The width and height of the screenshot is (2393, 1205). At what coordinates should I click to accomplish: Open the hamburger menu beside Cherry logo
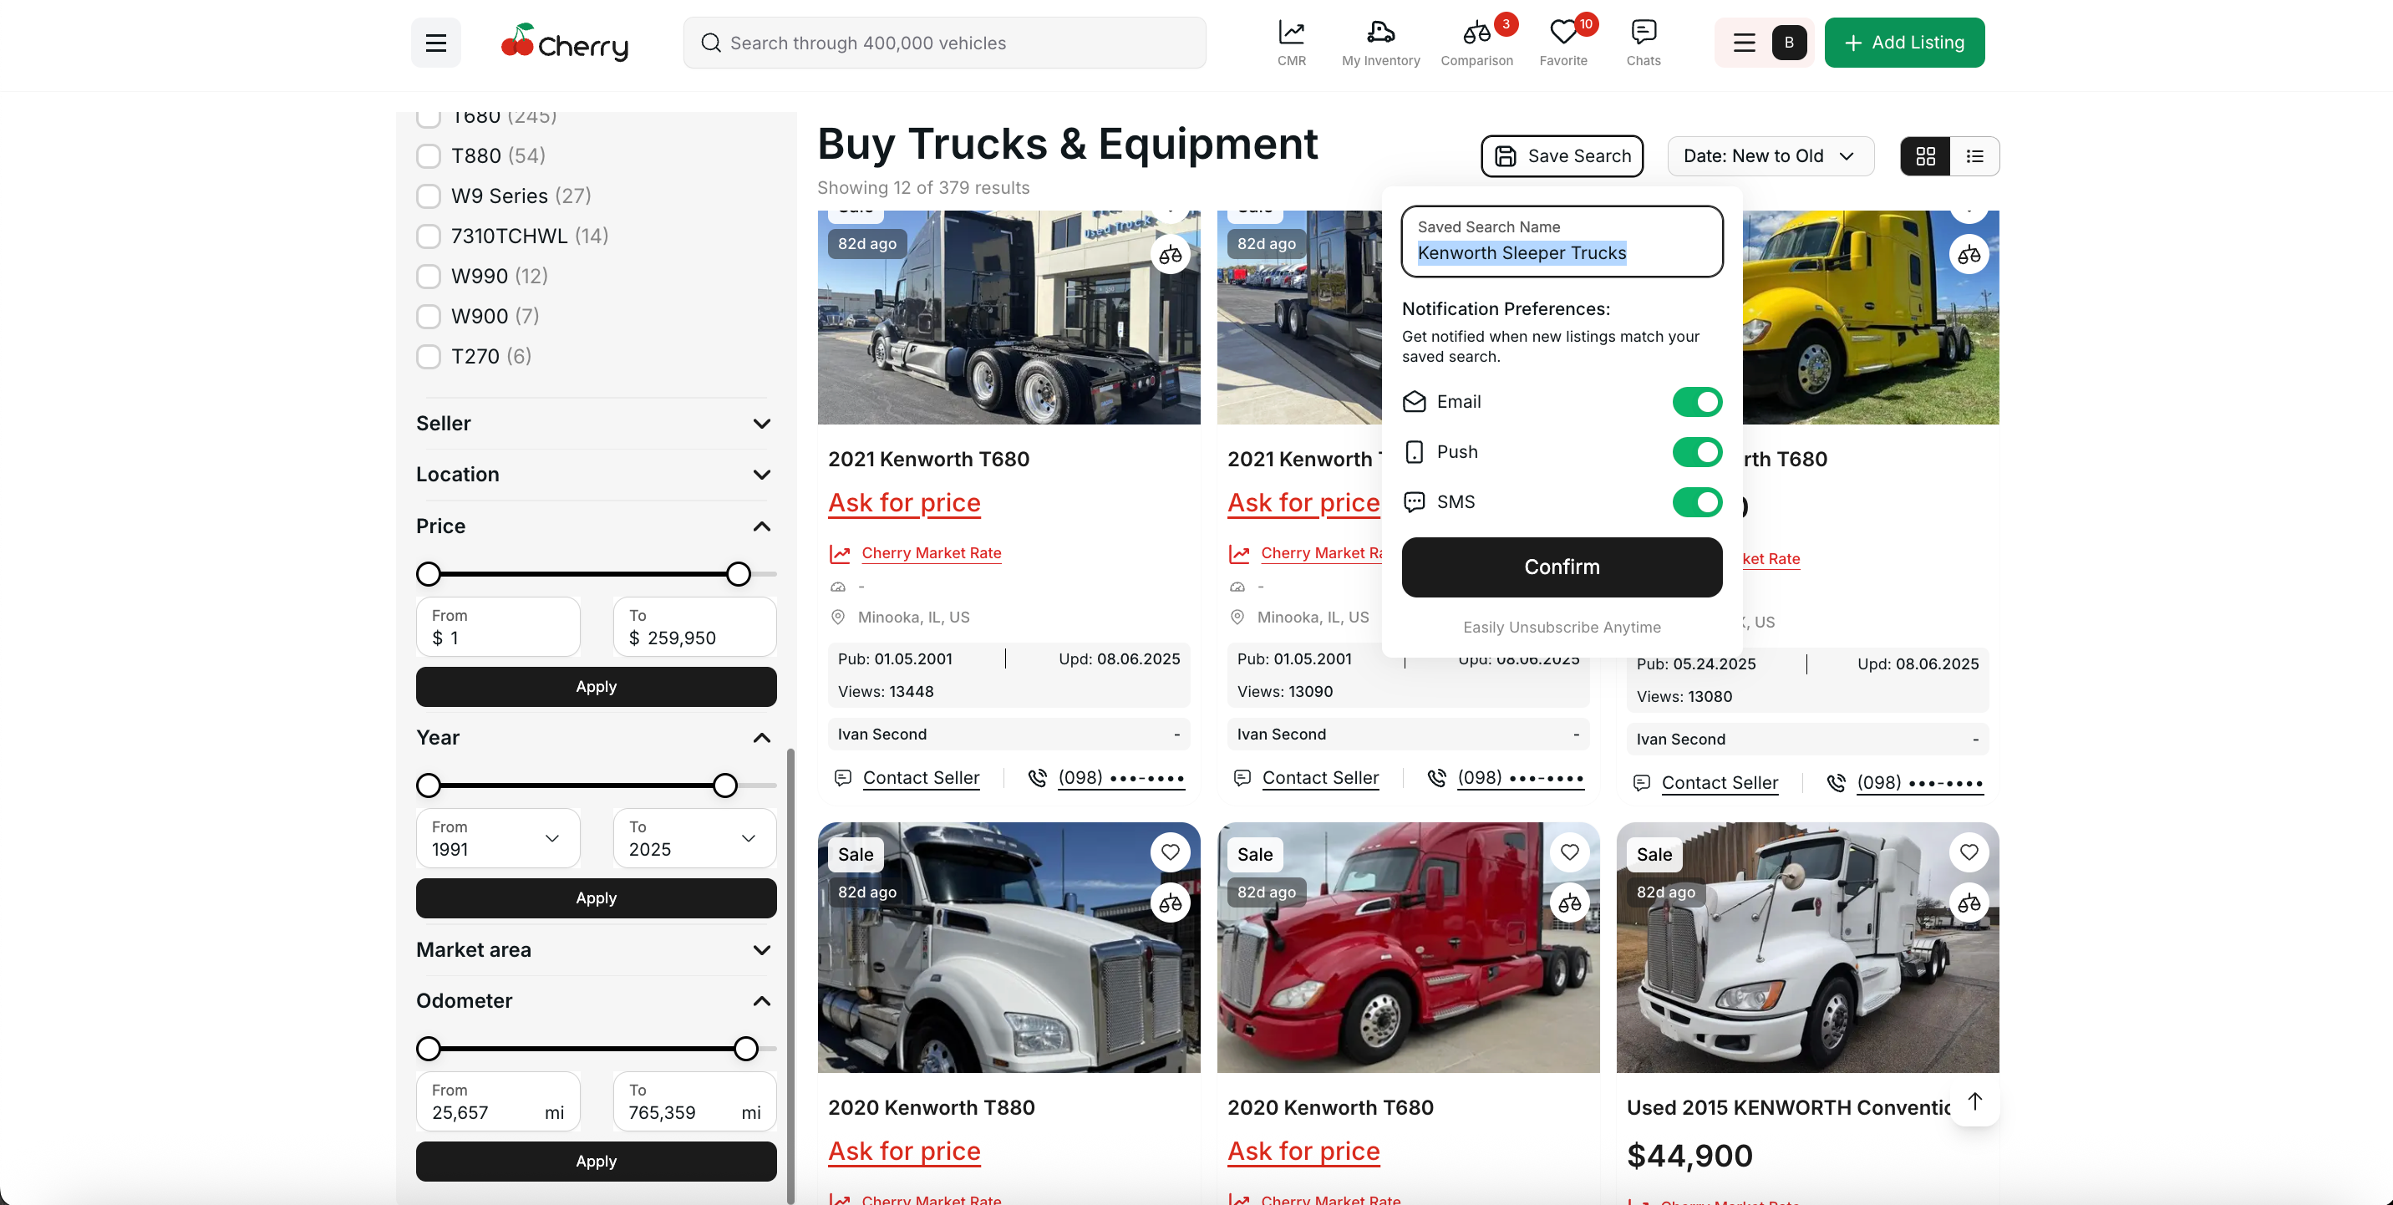coord(435,43)
